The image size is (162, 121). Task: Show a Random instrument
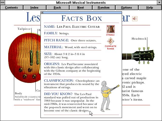104,8
